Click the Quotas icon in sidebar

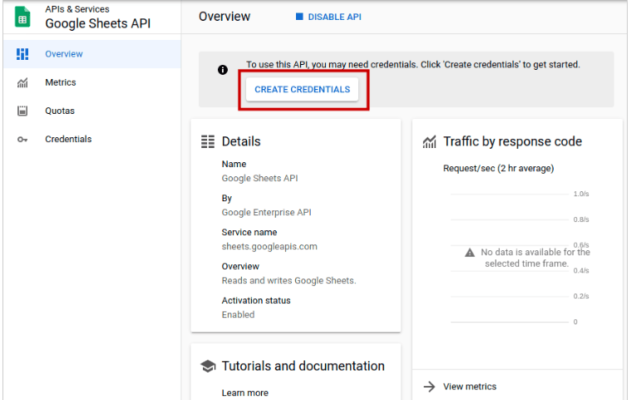(22, 111)
